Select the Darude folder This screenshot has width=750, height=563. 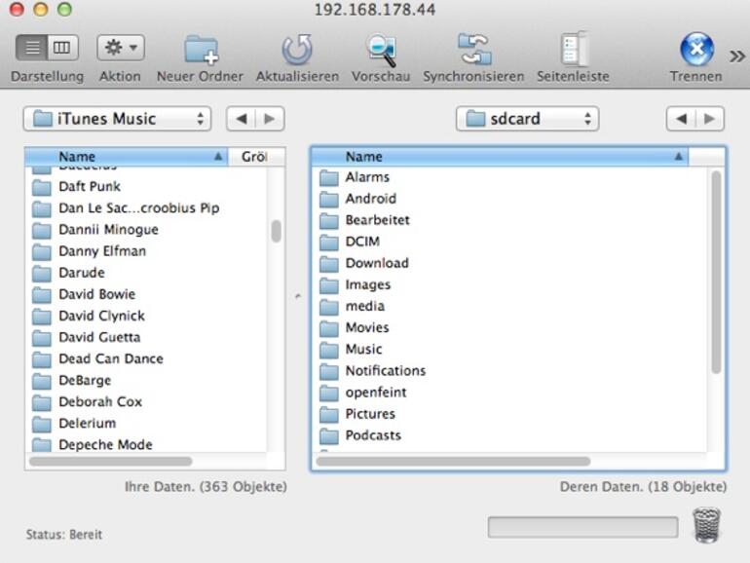click(x=145, y=273)
